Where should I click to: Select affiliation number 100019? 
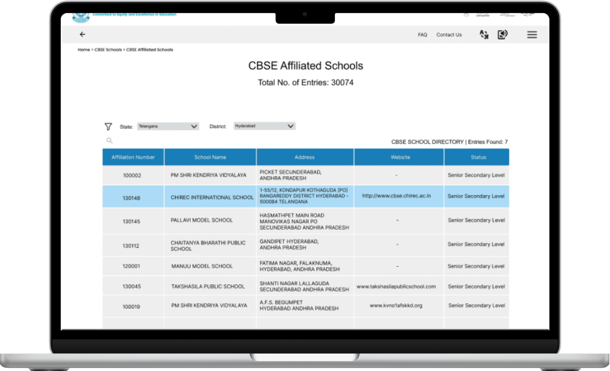click(131, 307)
